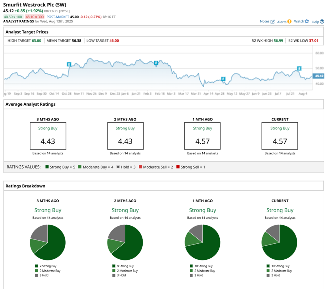Click 9 Strong Buy under 2 MTHS AGO pie
Image resolution: width=327 pixels, height=289 pixels.
(x=125, y=266)
